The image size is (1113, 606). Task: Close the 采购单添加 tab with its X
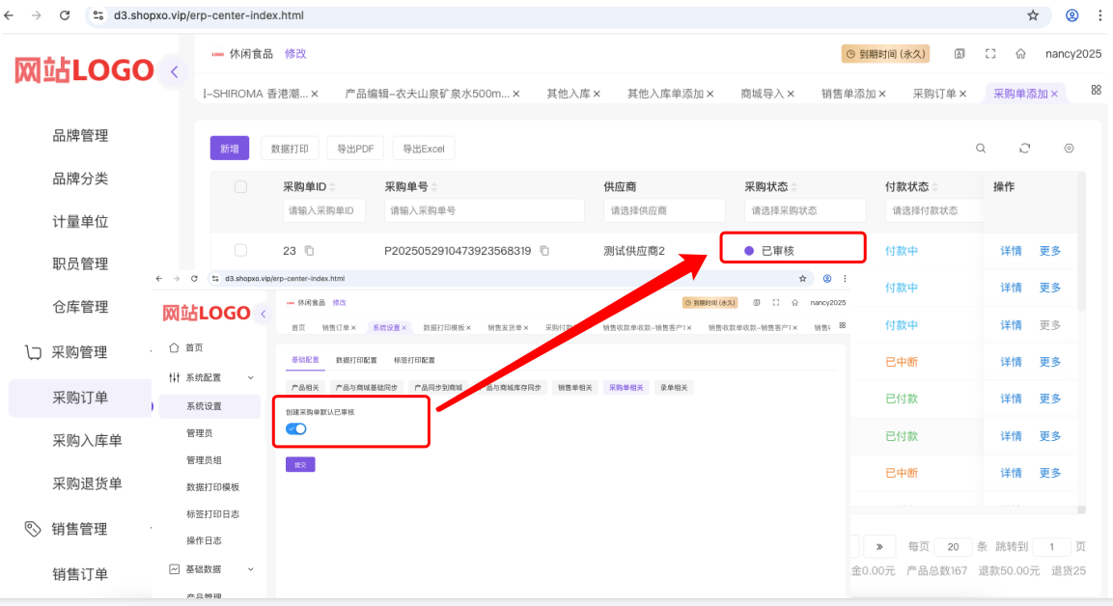(x=1054, y=94)
